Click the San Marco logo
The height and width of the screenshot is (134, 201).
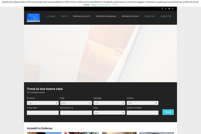click(33, 17)
